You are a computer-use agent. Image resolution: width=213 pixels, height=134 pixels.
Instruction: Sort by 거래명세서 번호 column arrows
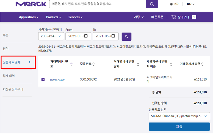click(71, 64)
